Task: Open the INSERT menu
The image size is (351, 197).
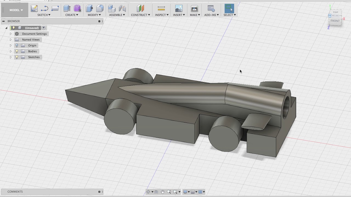Action: point(179,15)
